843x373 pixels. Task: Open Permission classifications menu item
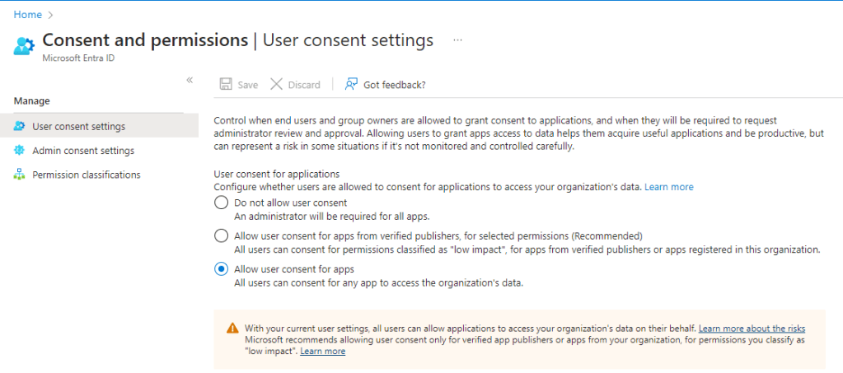pos(86,175)
